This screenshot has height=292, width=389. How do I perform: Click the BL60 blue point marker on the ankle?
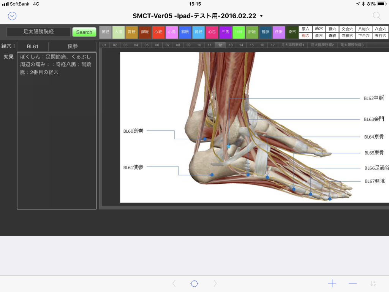204,139
